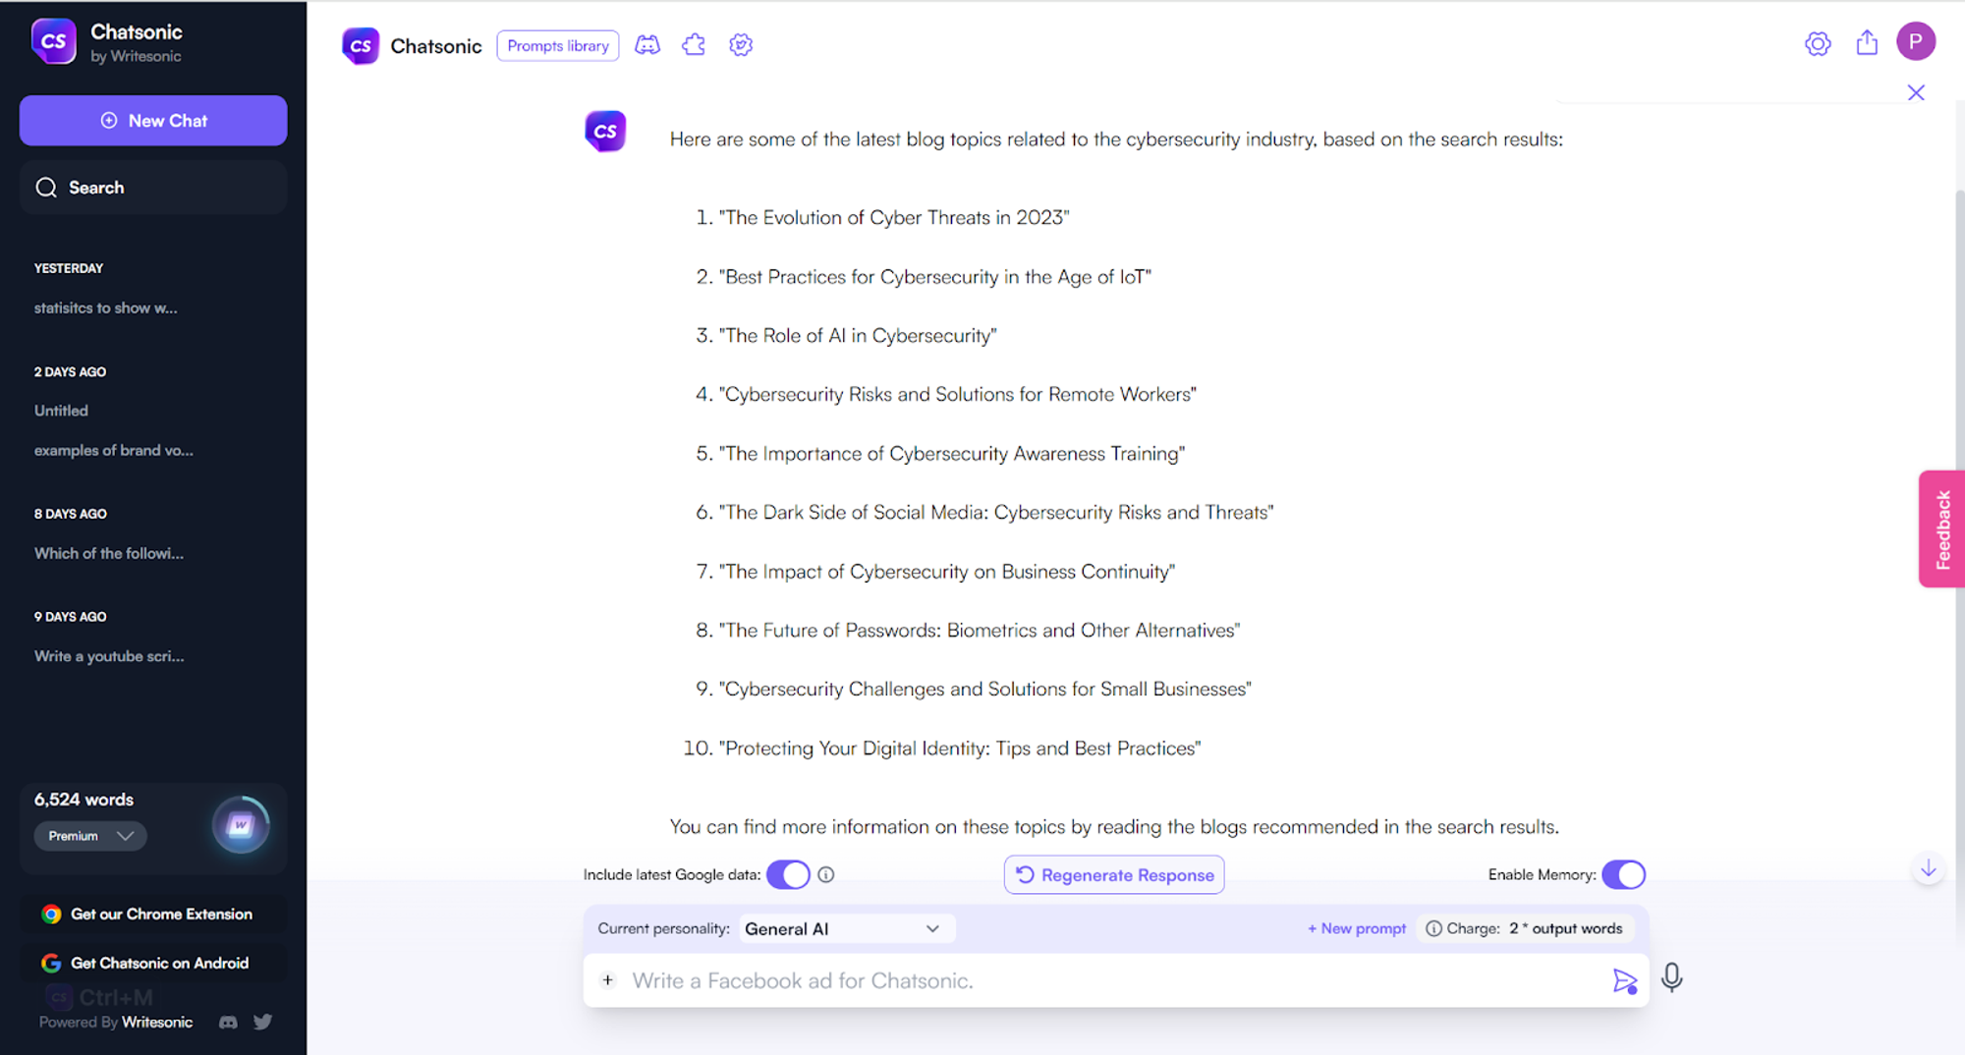The width and height of the screenshot is (1965, 1055).
Task: Open the chat 'Write a youtube scri...'
Action: (109, 655)
